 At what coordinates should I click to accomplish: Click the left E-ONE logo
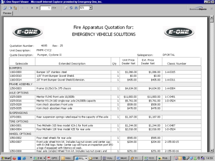tap(28, 32)
